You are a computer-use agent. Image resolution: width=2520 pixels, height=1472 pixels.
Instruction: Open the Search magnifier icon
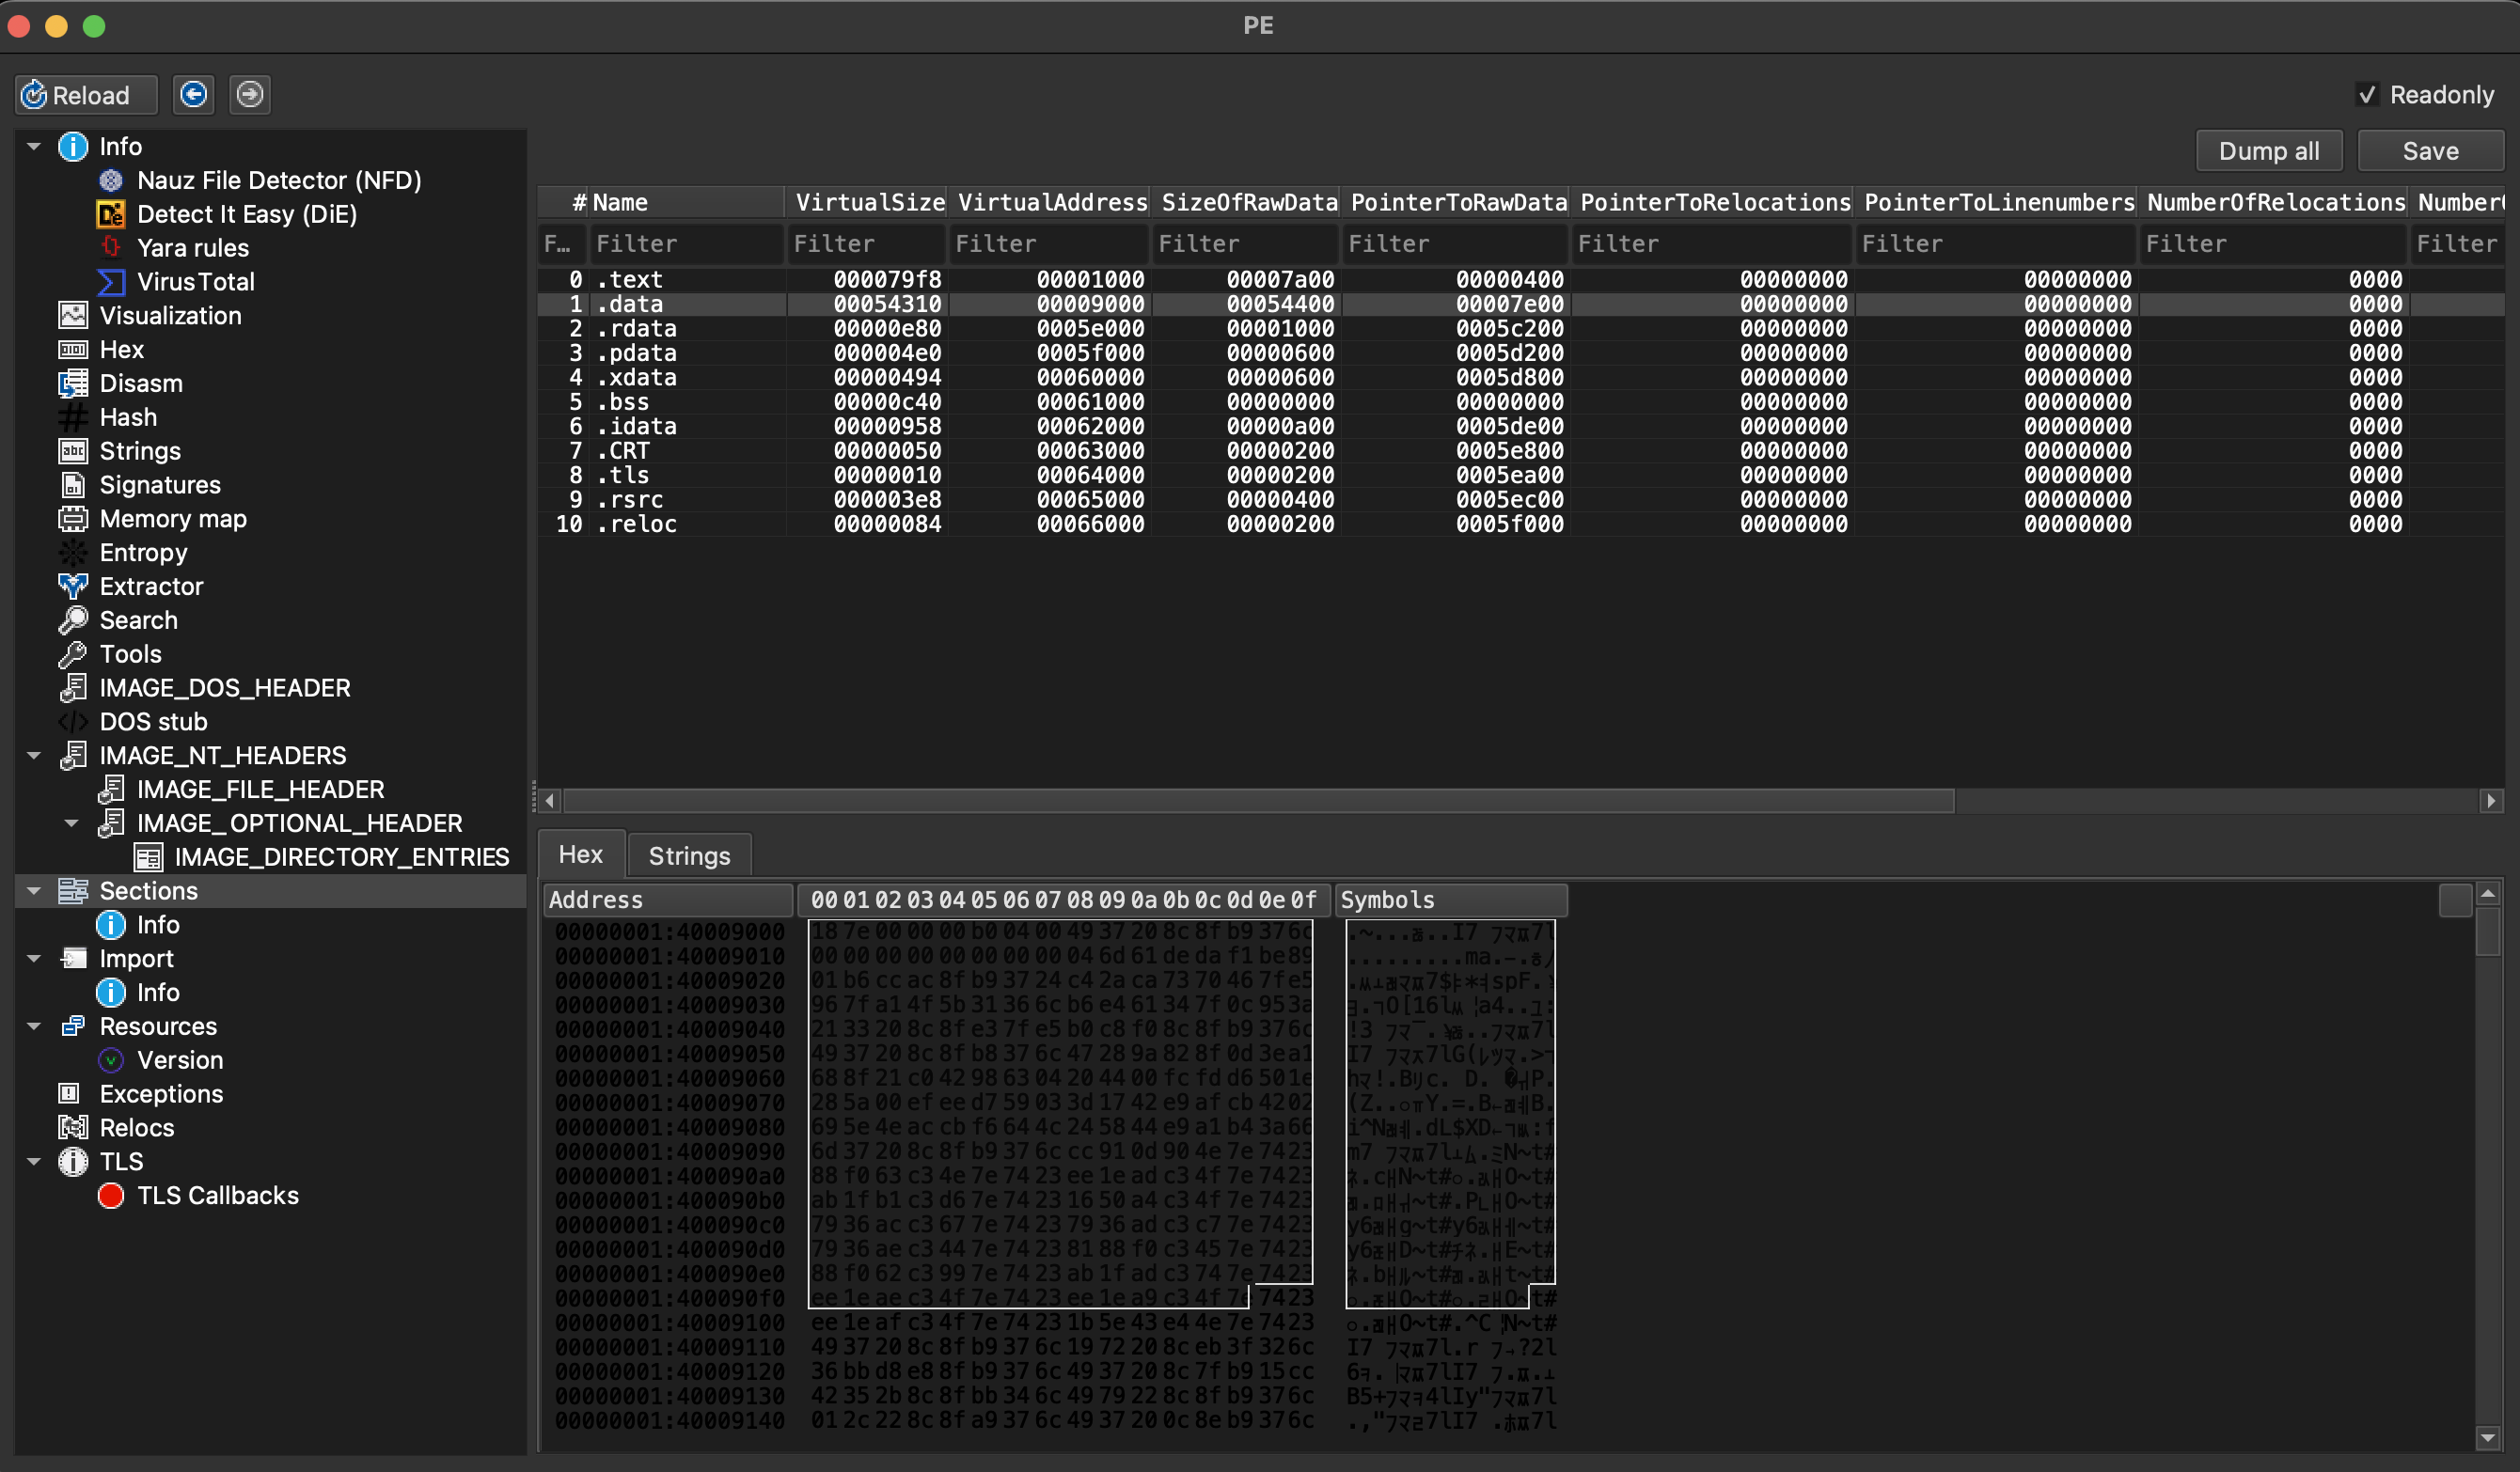click(x=73, y=620)
